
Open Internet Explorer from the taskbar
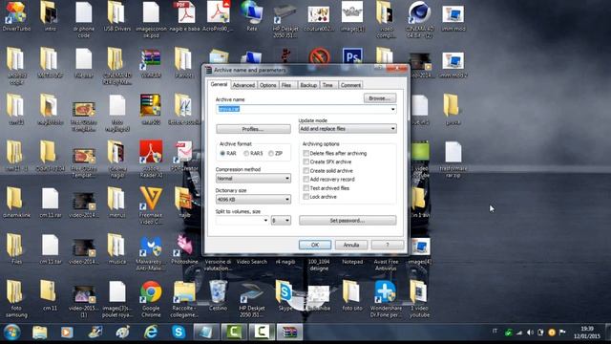point(151,332)
